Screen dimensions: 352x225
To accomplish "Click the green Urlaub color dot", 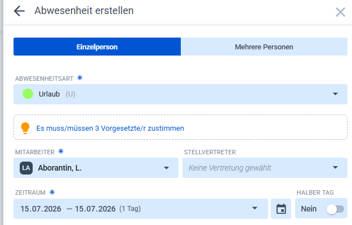I will [28, 94].
